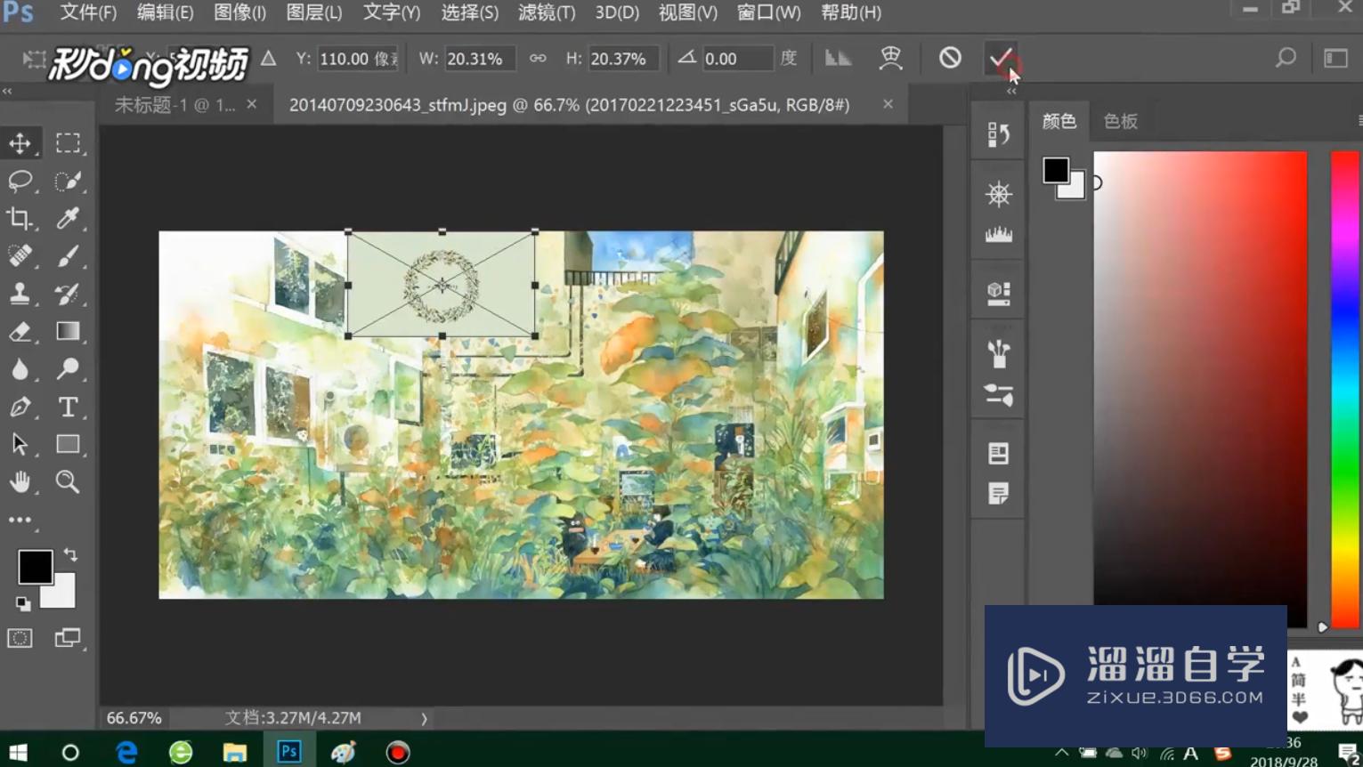The image size is (1363, 767).
Task: Open the 文件(F) menu
Action: tap(88, 12)
